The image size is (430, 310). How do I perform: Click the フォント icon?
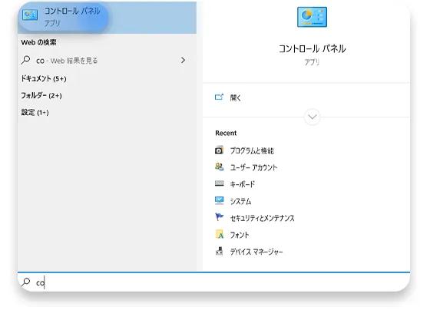pyautogui.click(x=219, y=234)
